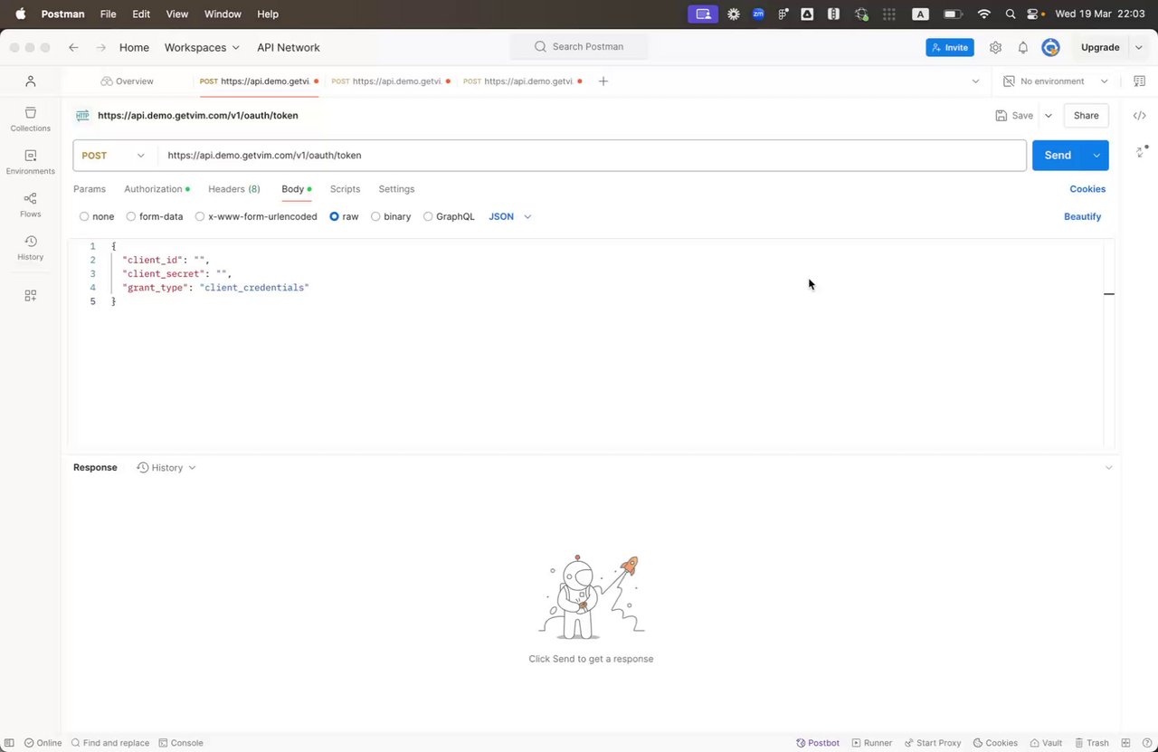Click the user profile icon in sidebar
1158x752 pixels.
[x=30, y=81]
